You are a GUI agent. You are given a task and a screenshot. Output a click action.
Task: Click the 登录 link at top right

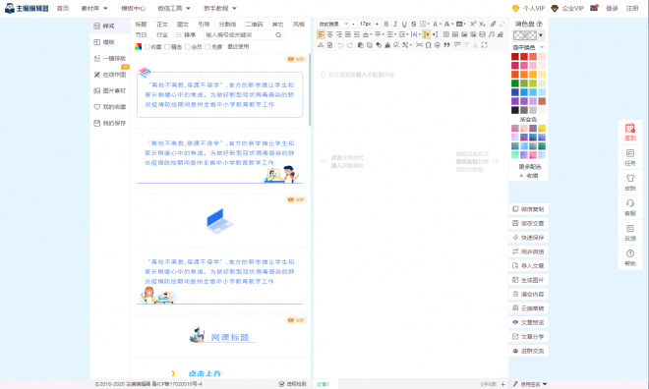pos(613,8)
